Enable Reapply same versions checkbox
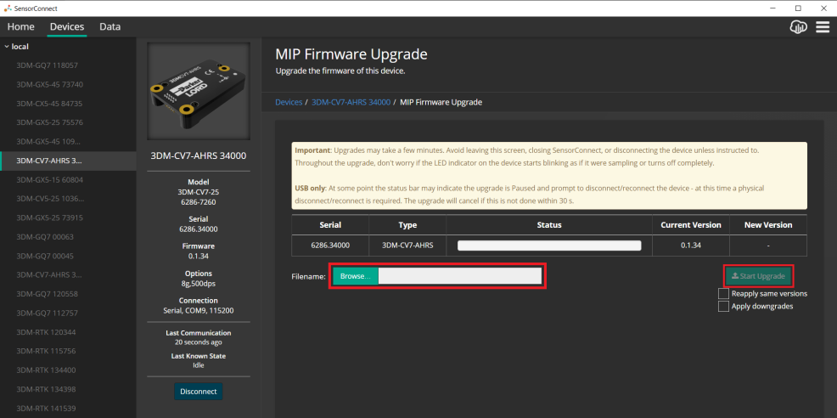Screen dimensions: 837x418 [x=723, y=293]
